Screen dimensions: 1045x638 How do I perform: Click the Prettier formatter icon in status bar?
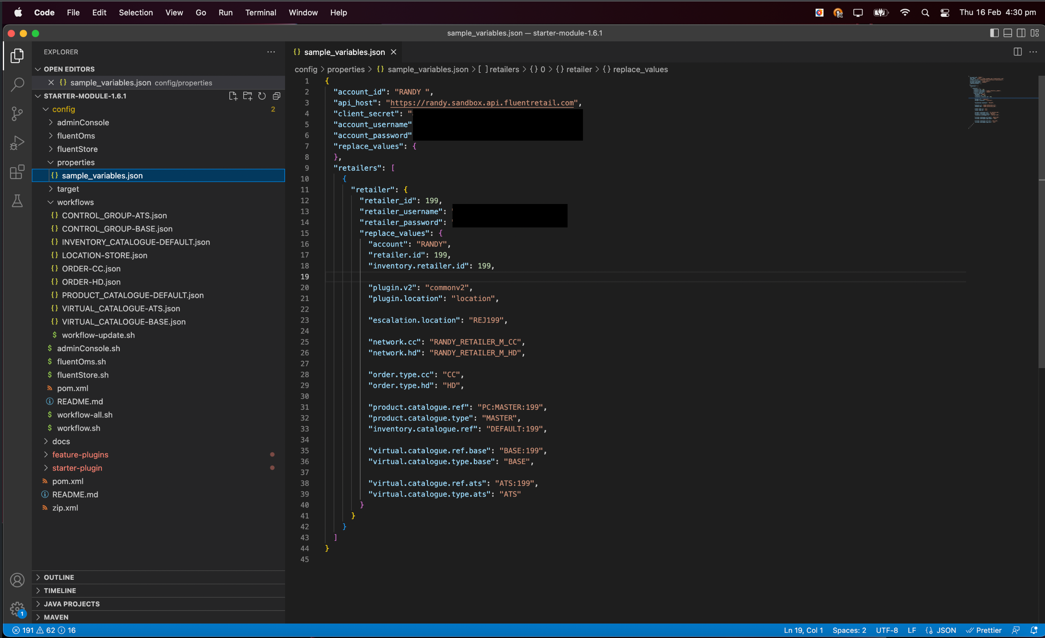984,630
